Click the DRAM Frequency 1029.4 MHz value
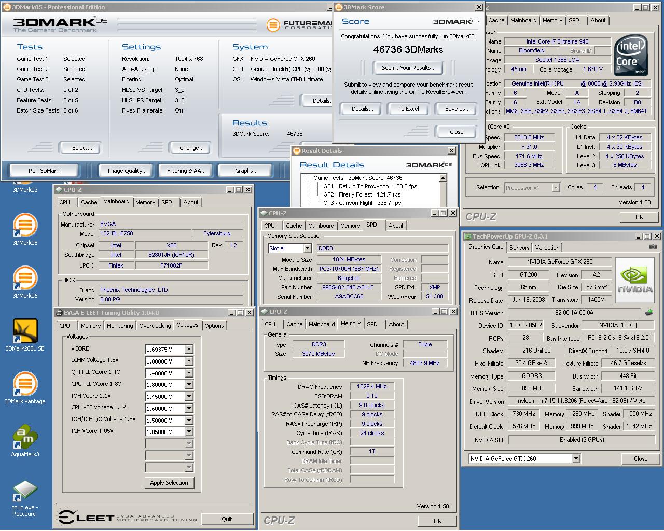 (x=372, y=386)
